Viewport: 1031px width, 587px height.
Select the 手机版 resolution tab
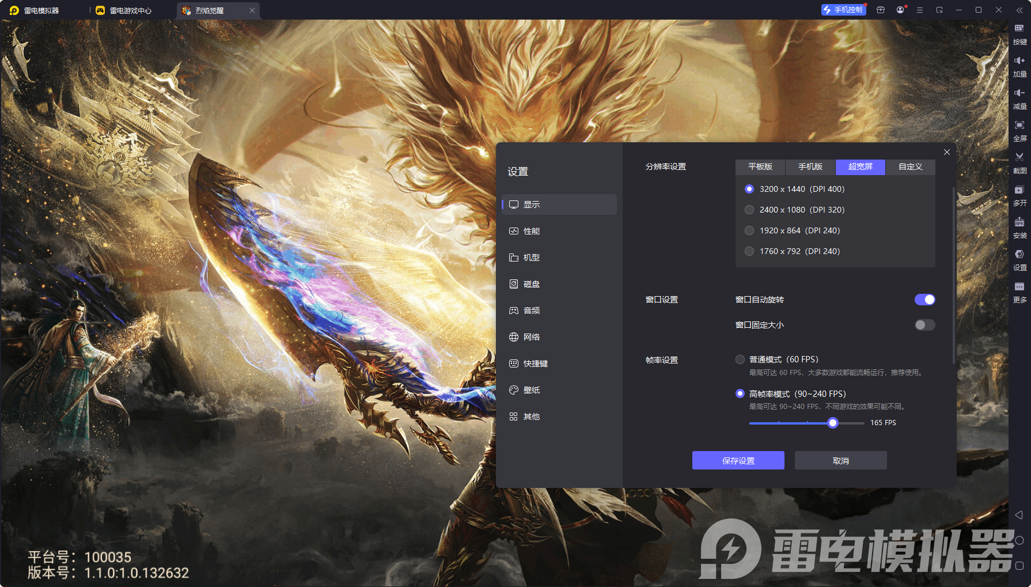[810, 166]
